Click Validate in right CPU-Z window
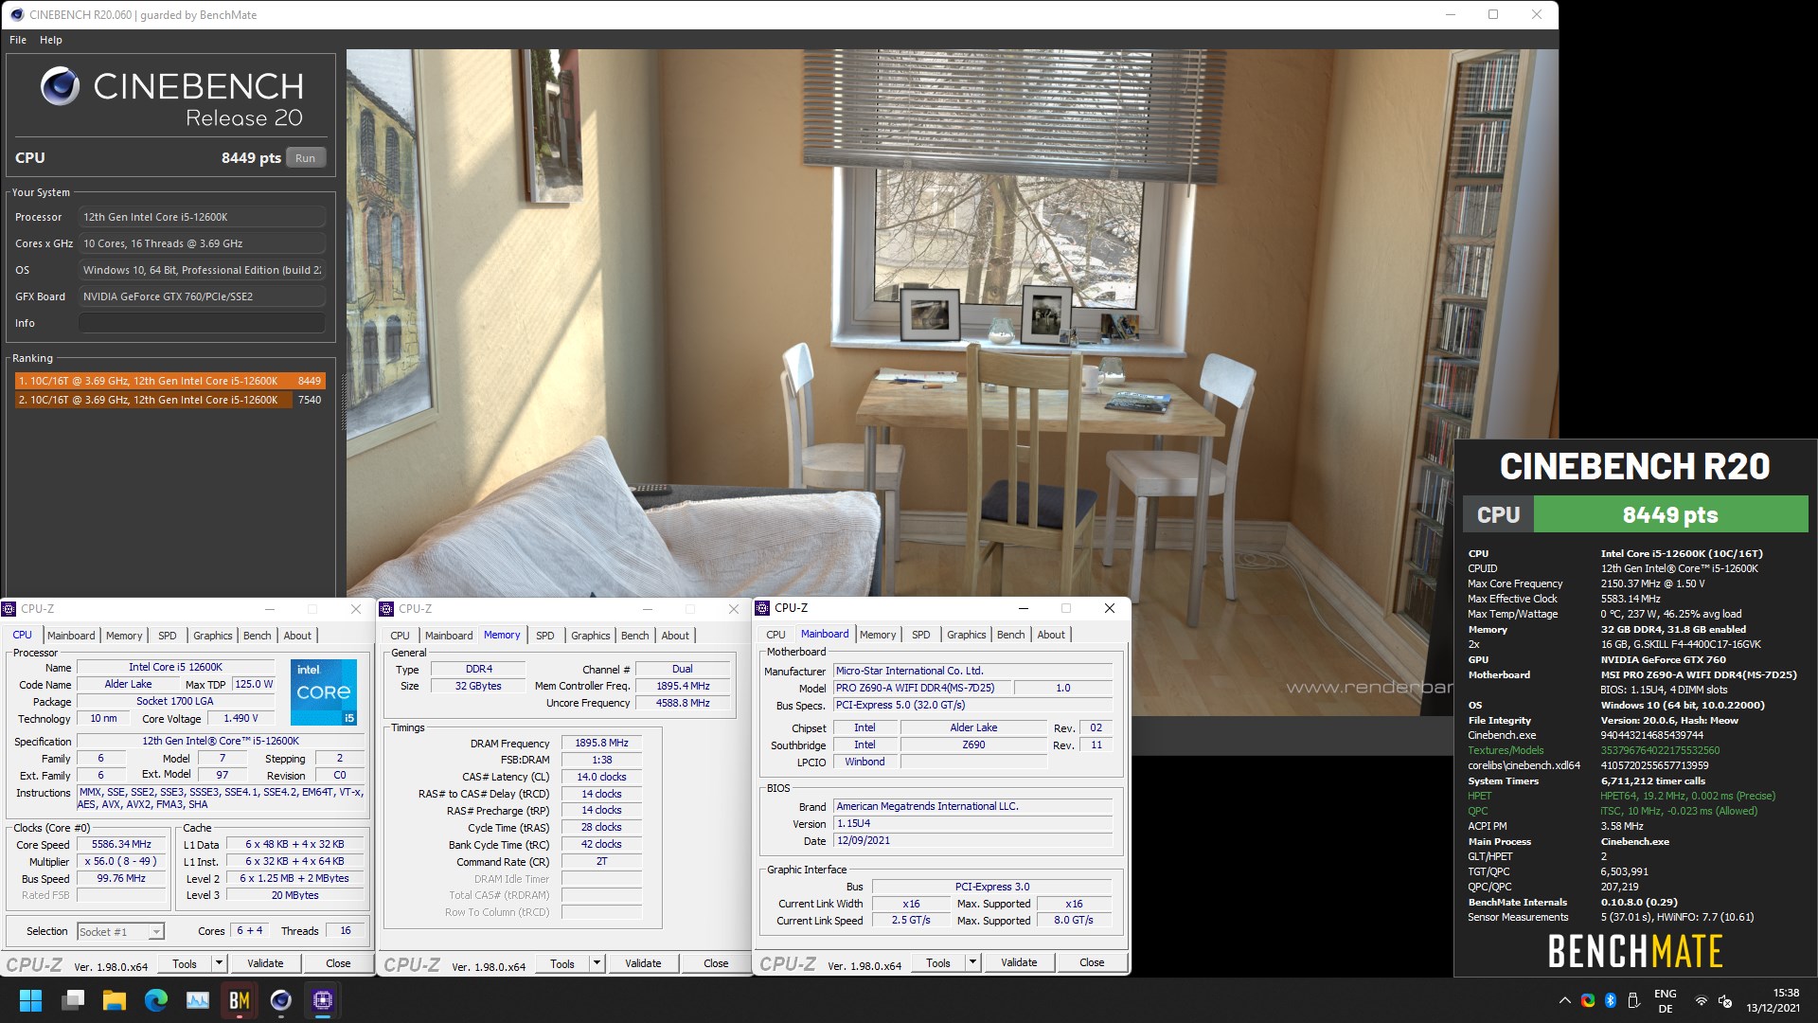Viewport: 1818px width, 1023px height. (x=1019, y=962)
